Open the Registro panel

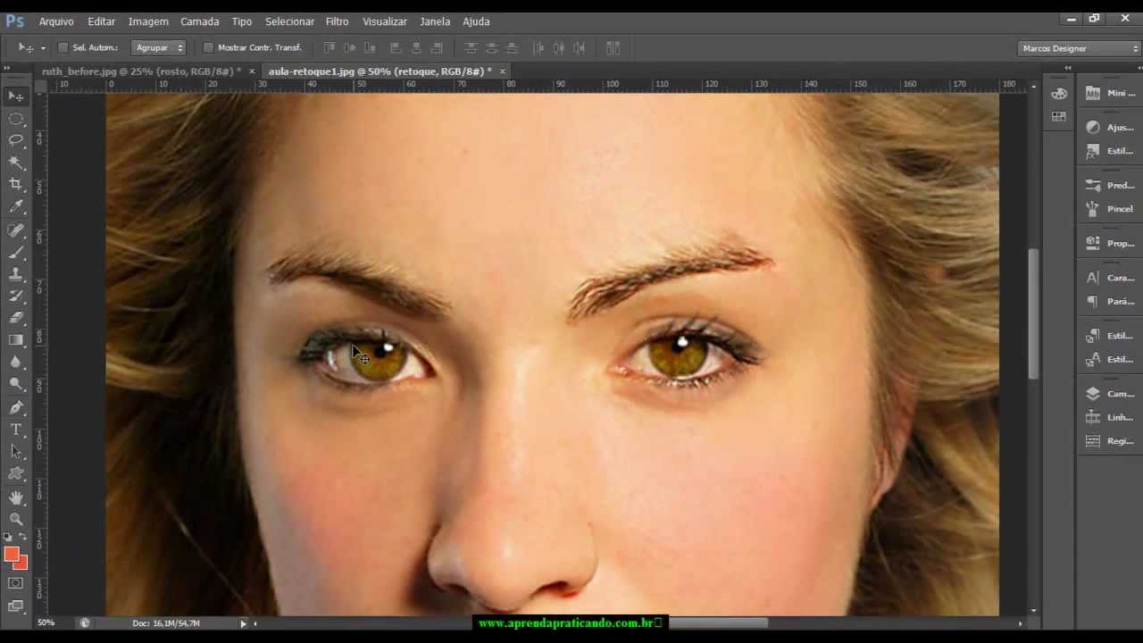1110,441
